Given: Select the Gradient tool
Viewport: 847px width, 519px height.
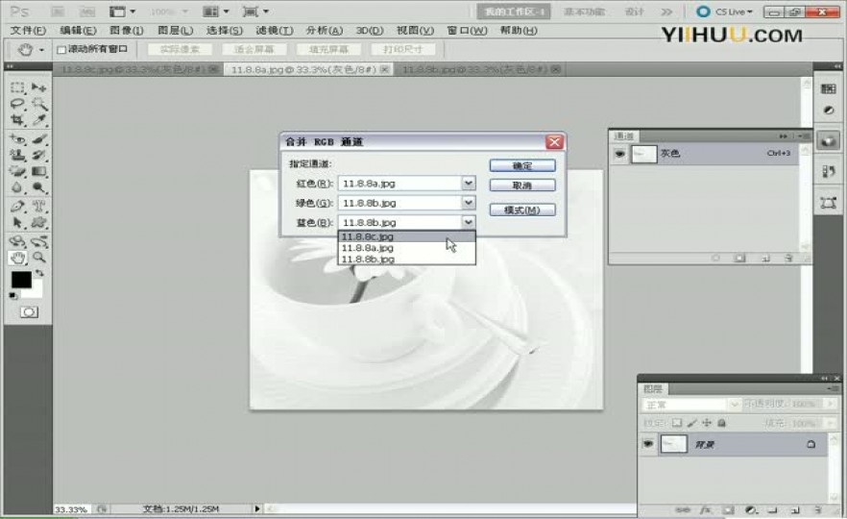Looking at the screenshot, I should [38, 171].
